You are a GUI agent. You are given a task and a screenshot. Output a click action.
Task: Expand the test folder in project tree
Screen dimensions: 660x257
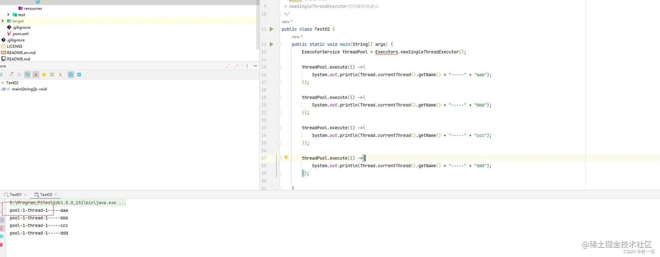pyautogui.click(x=8, y=15)
